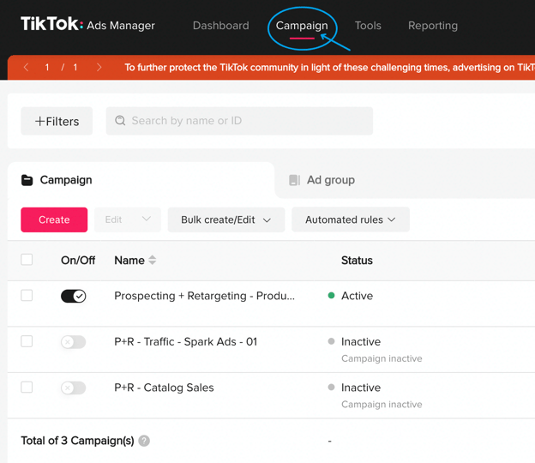
Task: Open Dashboard in the top navigation
Action: (x=220, y=26)
